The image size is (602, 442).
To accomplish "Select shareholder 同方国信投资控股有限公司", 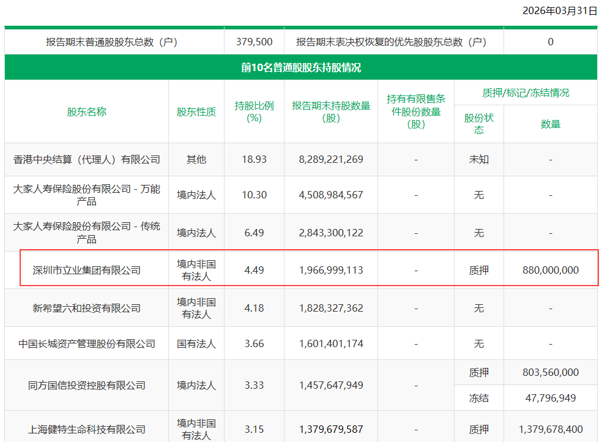I will (x=86, y=385).
